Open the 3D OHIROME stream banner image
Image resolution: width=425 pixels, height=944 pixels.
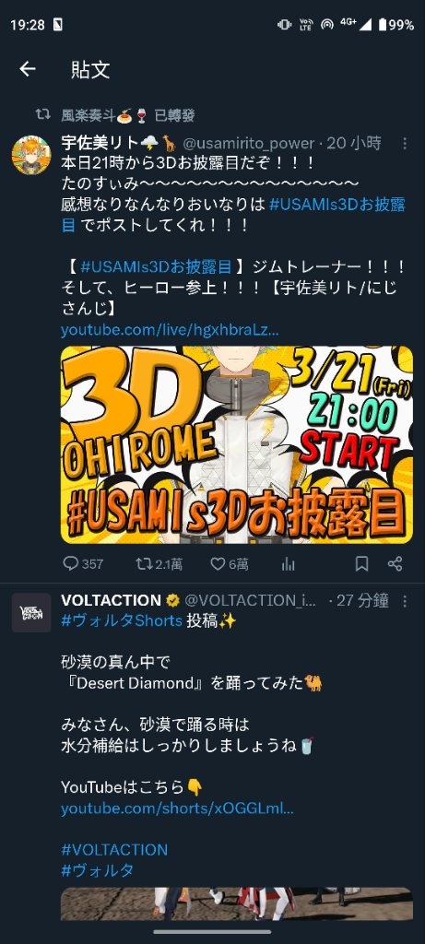click(237, 444)
